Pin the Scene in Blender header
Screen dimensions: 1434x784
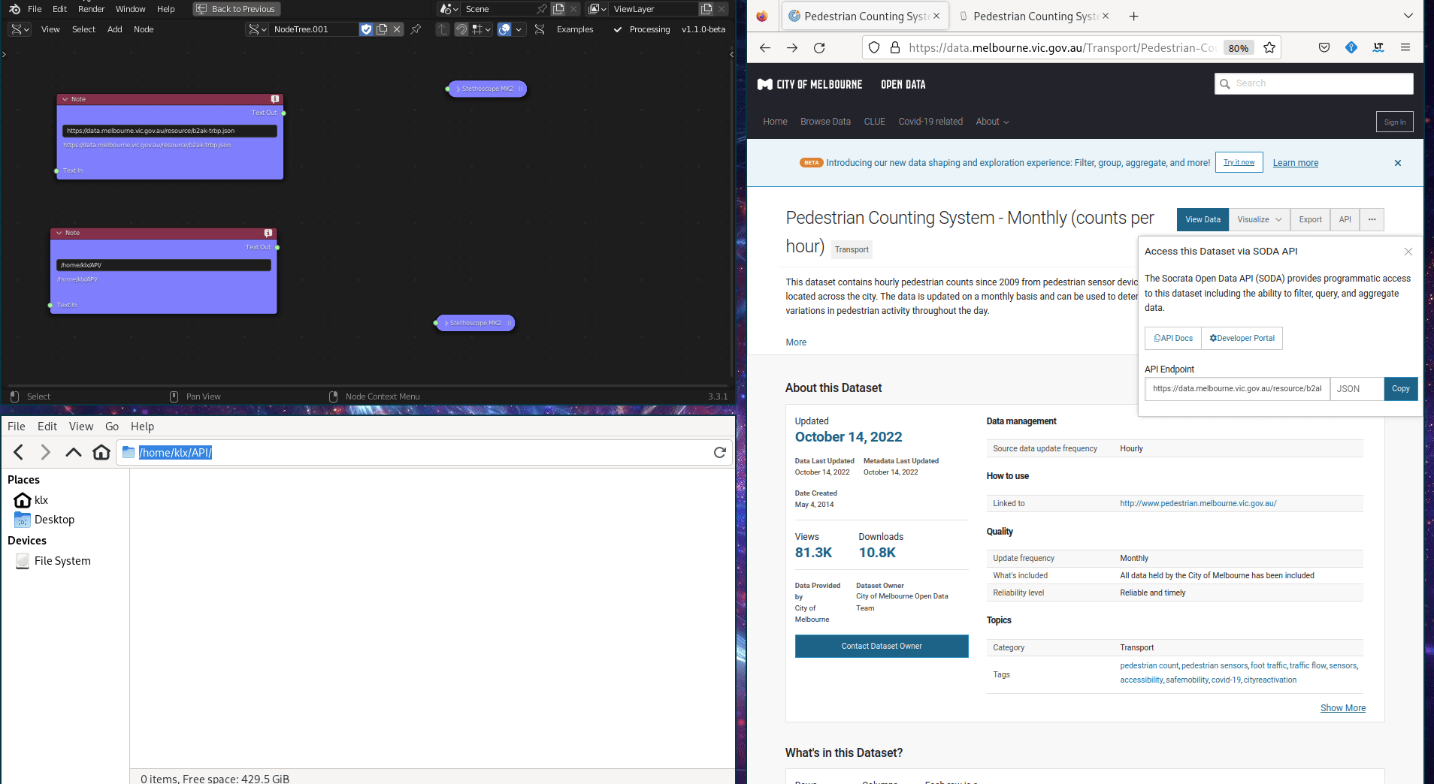(x=542, y=9)
